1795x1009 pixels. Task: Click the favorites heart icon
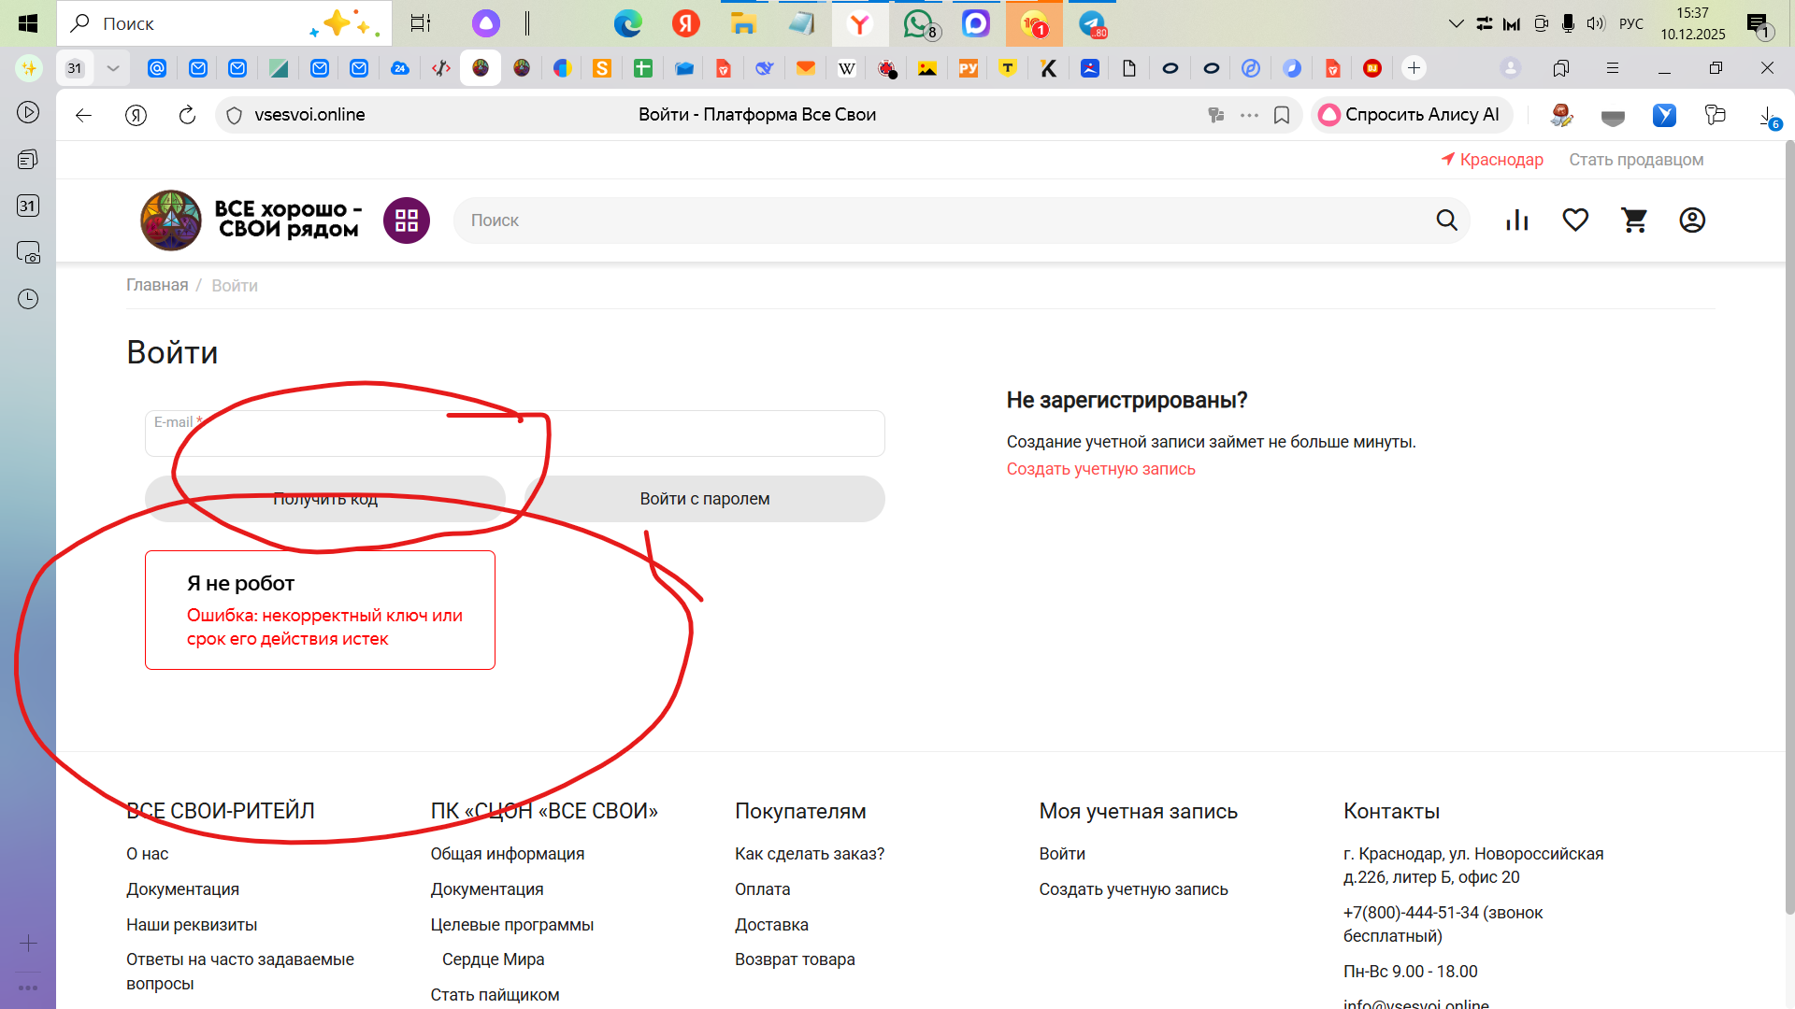click(1575, 220)
